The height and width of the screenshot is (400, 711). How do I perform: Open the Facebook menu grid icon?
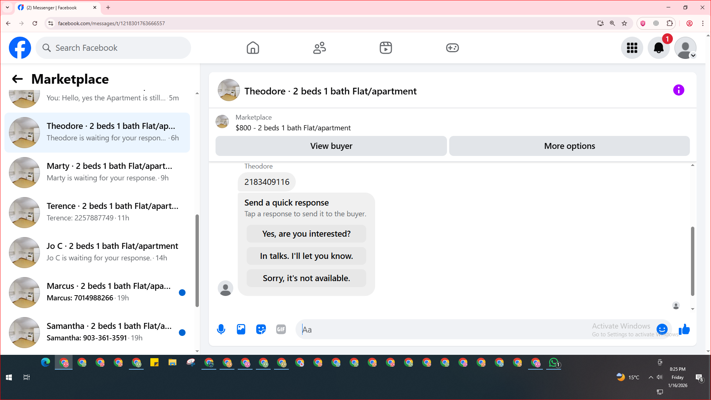pyautogui.click(x=632, y=48)
